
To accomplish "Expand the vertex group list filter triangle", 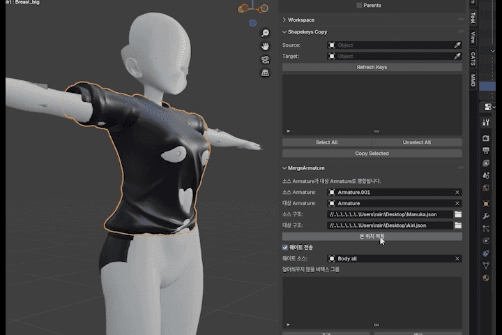I will [289, 325].
